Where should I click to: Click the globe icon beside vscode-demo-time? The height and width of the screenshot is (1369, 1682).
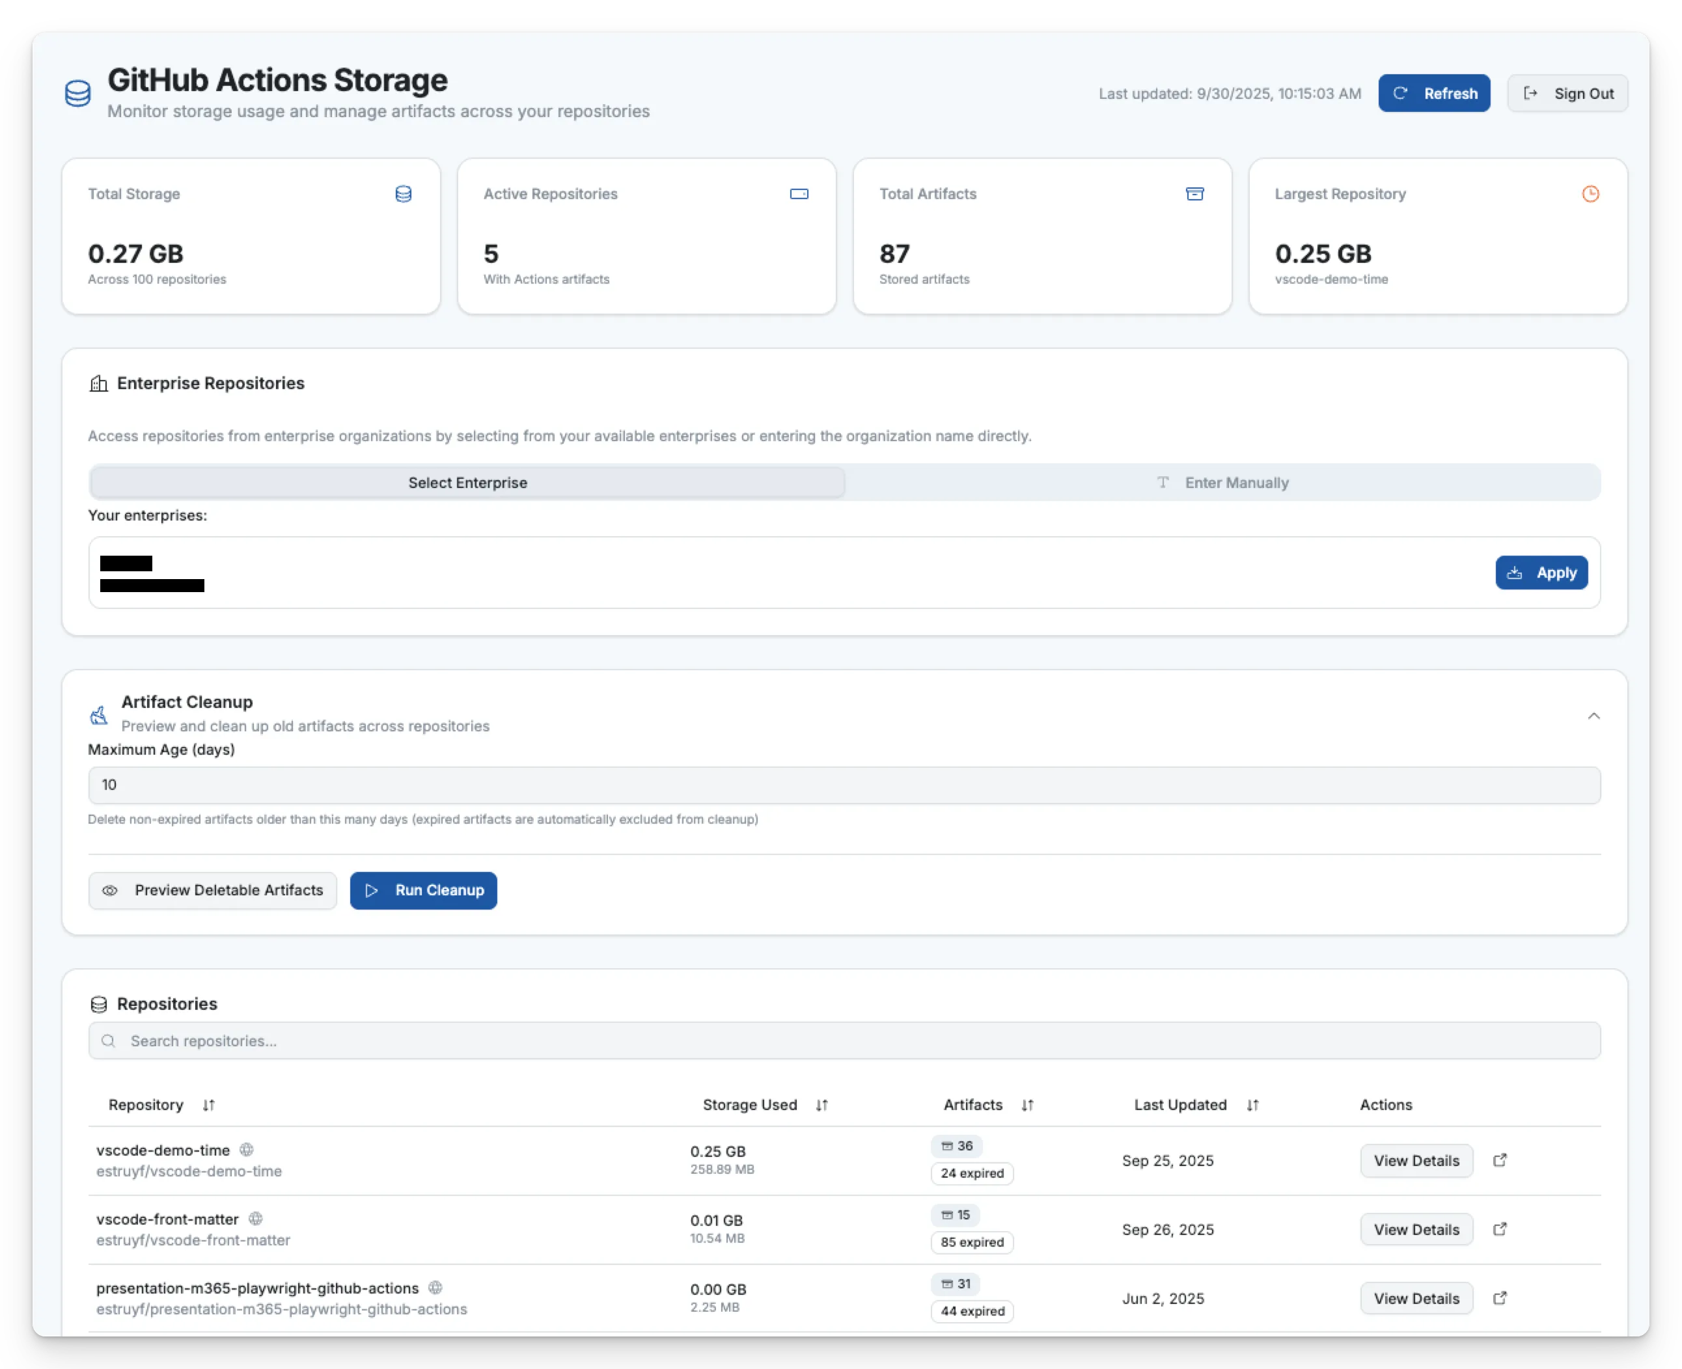pos(246,1150)
